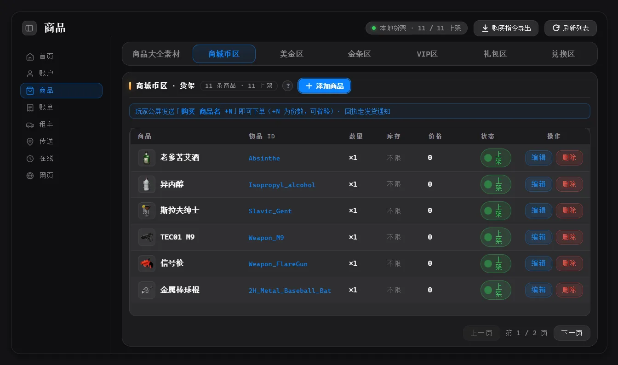Switch to the 商品大全素材 tab
The image size is (618, 365).
[x=156, y=54]
